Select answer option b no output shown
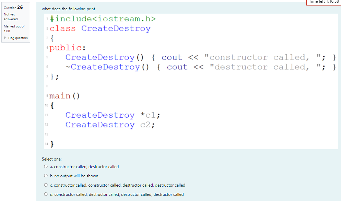 pos(46,175)
